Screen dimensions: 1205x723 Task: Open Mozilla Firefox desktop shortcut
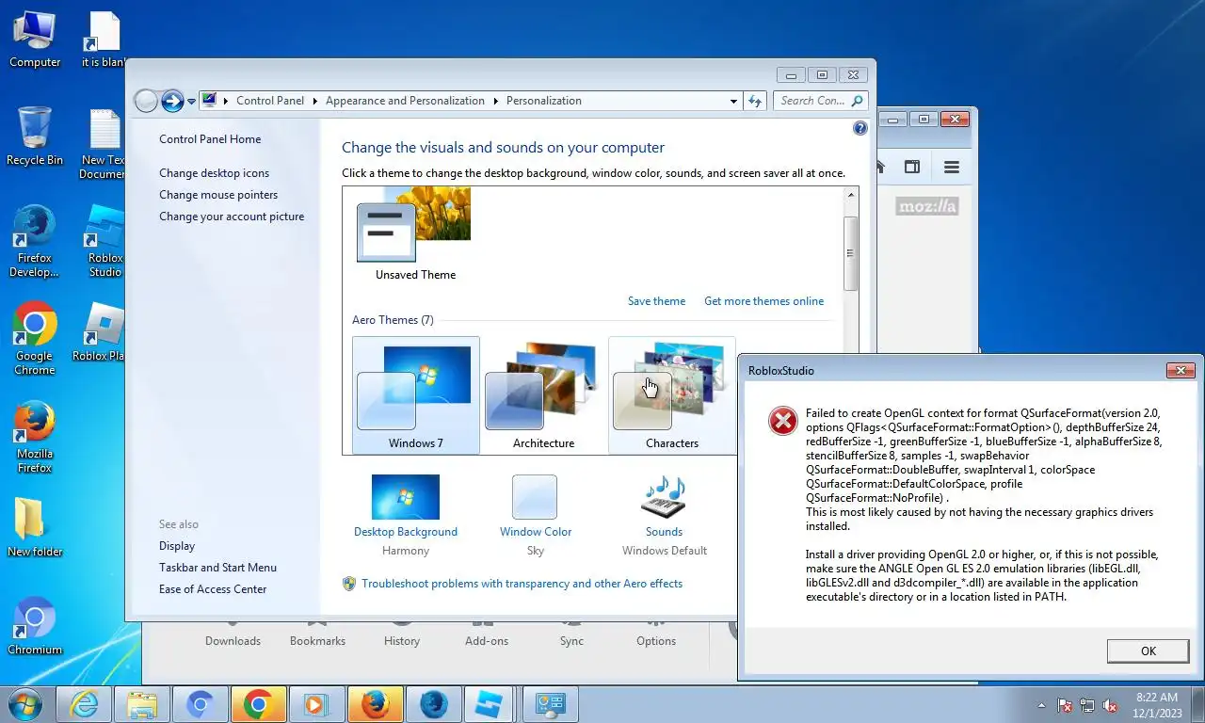(x=35, y=437)
